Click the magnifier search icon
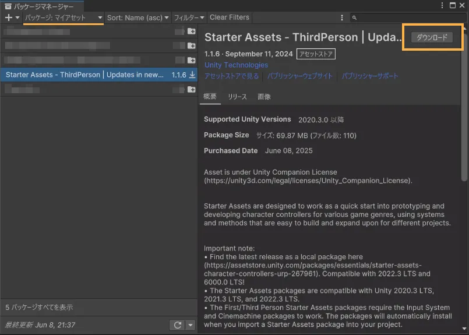The image size is (469, 335). pyautogui.click(x=354, y=17)
